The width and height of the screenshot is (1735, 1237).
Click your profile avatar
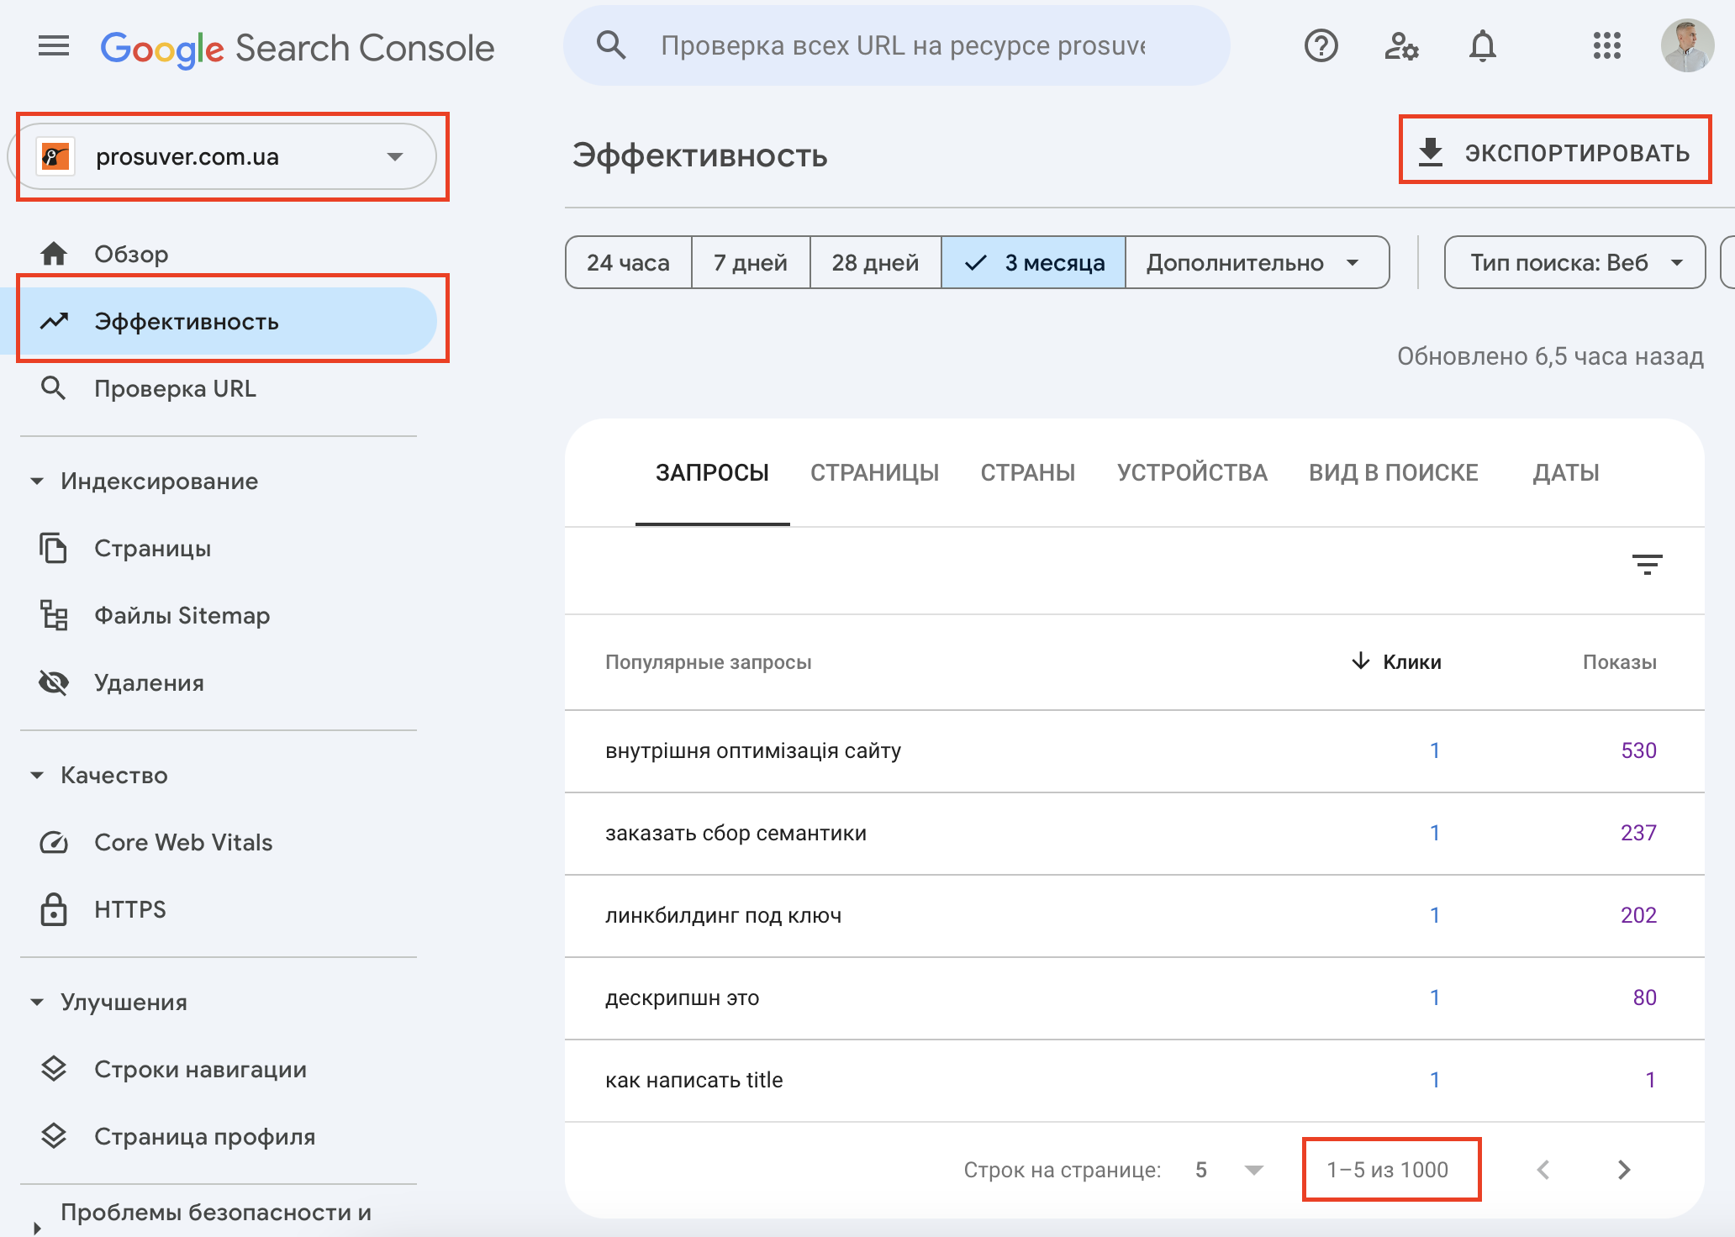coord(1688,45)
